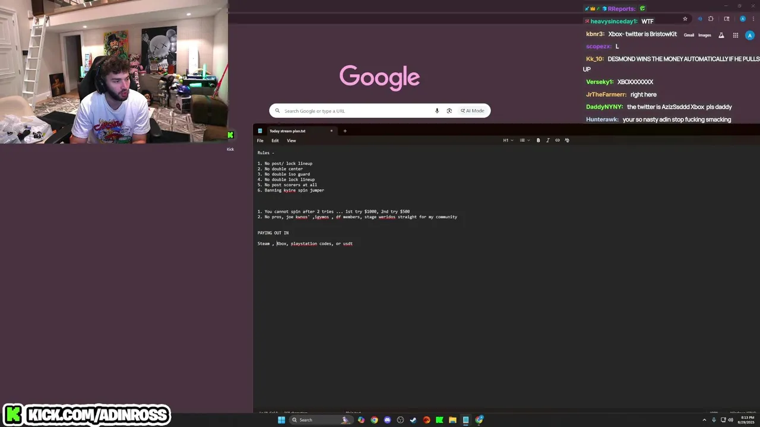This screenshot has width=760, height=427.
Task: Switch to Notepad via taskbar icon
Action: click(465, 420)
